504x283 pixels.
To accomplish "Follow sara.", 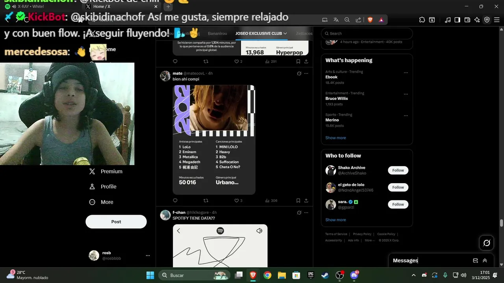I will (x=398, y=204).
